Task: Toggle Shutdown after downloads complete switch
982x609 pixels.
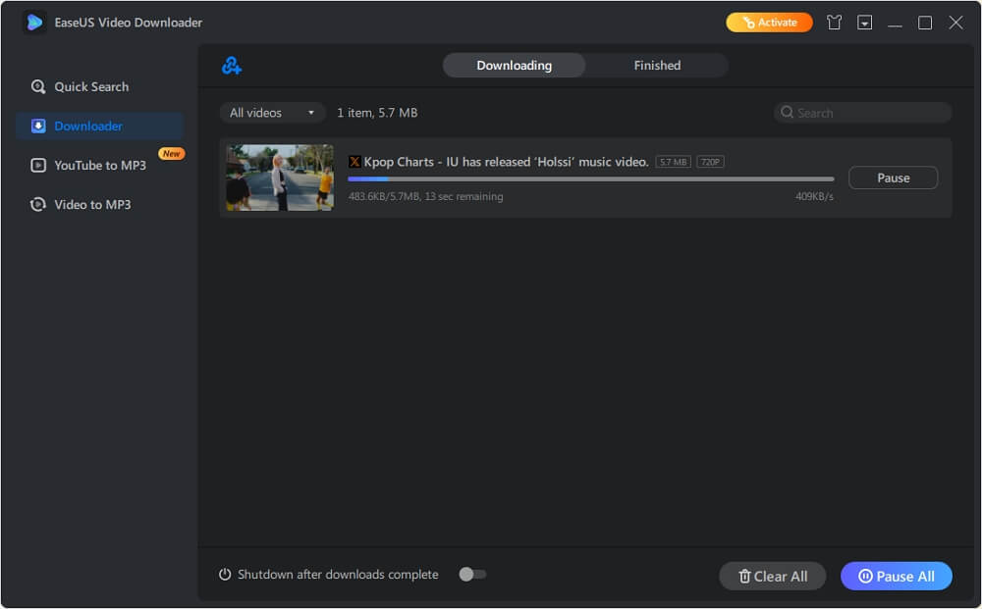Action: pos(472,574)
